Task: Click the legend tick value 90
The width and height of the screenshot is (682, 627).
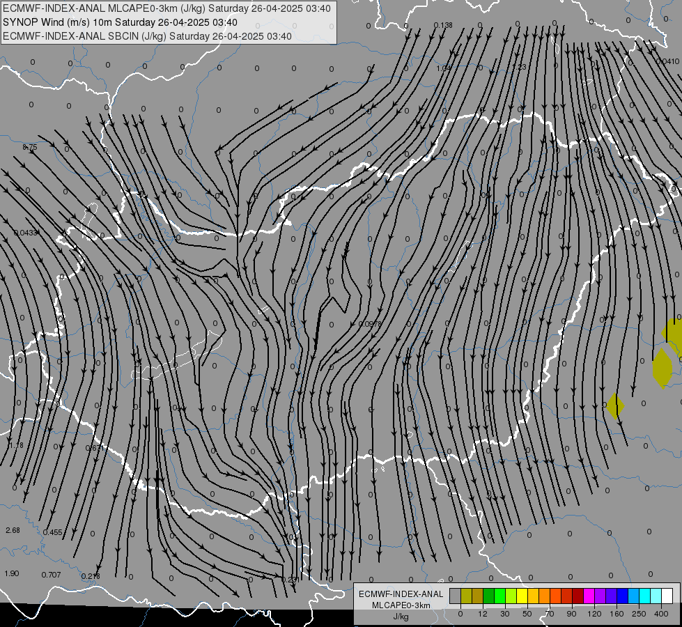Action: [571, 614]
